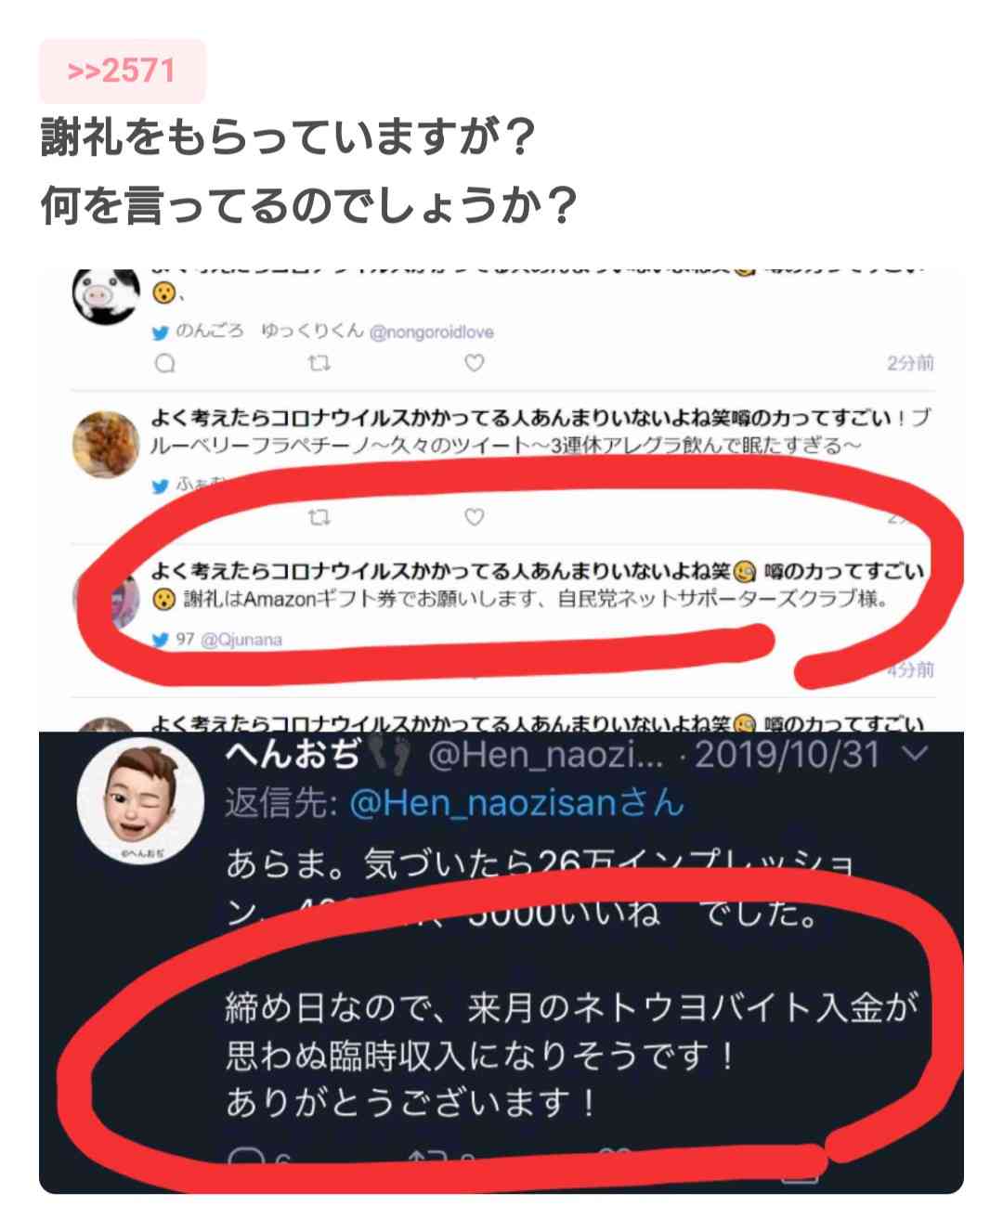The image size is (1003, 1232).
Task: Click the reply icon under nongoroidlove tweet
Action: coord(165,363)
